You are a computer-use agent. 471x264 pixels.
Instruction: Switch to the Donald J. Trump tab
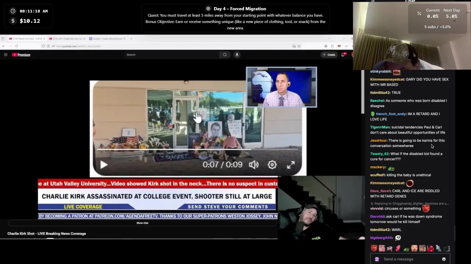click(x=107, y=38)
